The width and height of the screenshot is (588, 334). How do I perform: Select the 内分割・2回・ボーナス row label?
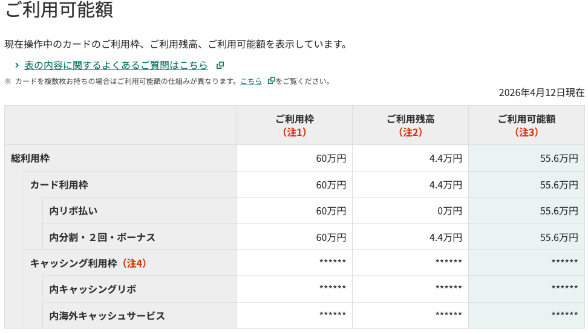coord(102,237)
